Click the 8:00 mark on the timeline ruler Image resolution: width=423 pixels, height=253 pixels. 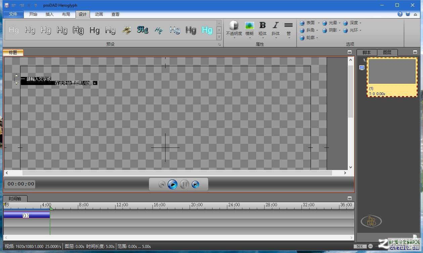[84, 205]
